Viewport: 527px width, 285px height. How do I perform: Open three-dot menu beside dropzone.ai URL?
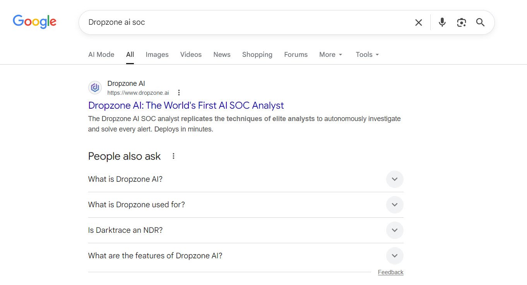pos(179,93)
